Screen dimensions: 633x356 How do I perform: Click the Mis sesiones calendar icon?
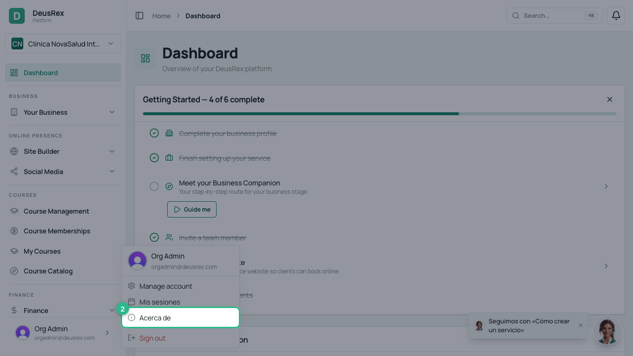(x=132, y=302)
